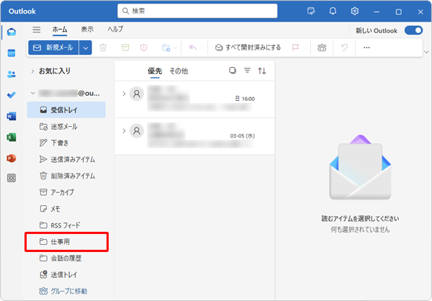The width and height of the screenshot is (432, 301).
Task: Click すべて開封済みにする button
Action: click(x=248, y=48)
